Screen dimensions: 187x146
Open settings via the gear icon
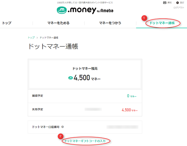177,3
